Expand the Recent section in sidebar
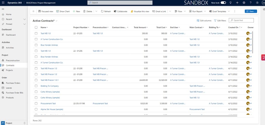 tap(24, 19)
